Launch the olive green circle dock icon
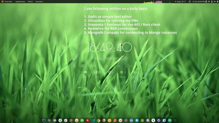219x123 pixels. (142, 120)
